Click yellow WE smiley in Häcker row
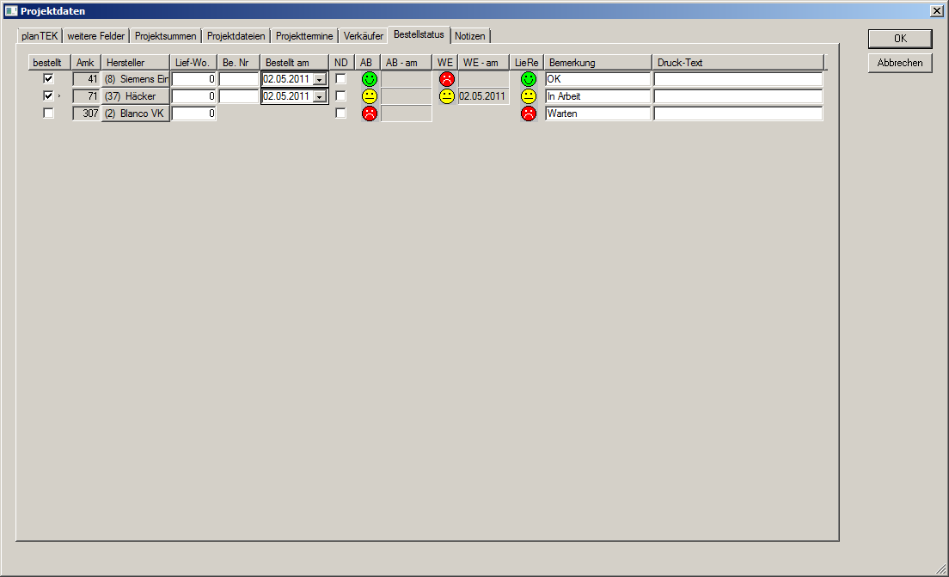Viewport: 949px width, 577px height. [x=447, y=96]
